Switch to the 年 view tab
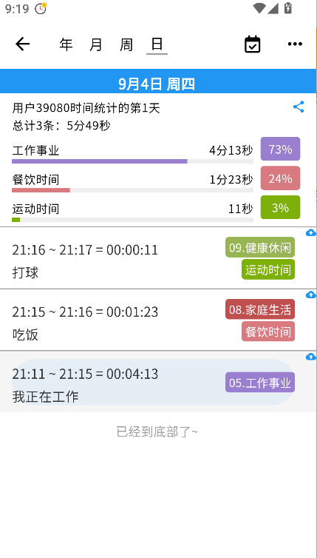The height and width of the screenshot is (558, 317). coord(66,45)
